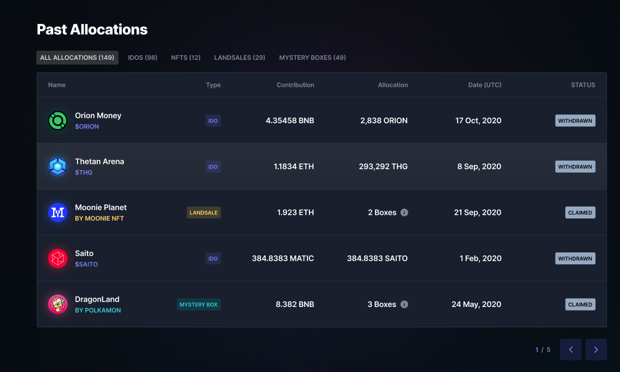Click the IDO badge for Orion Money

pyautogui.click(x=213, y=121)
